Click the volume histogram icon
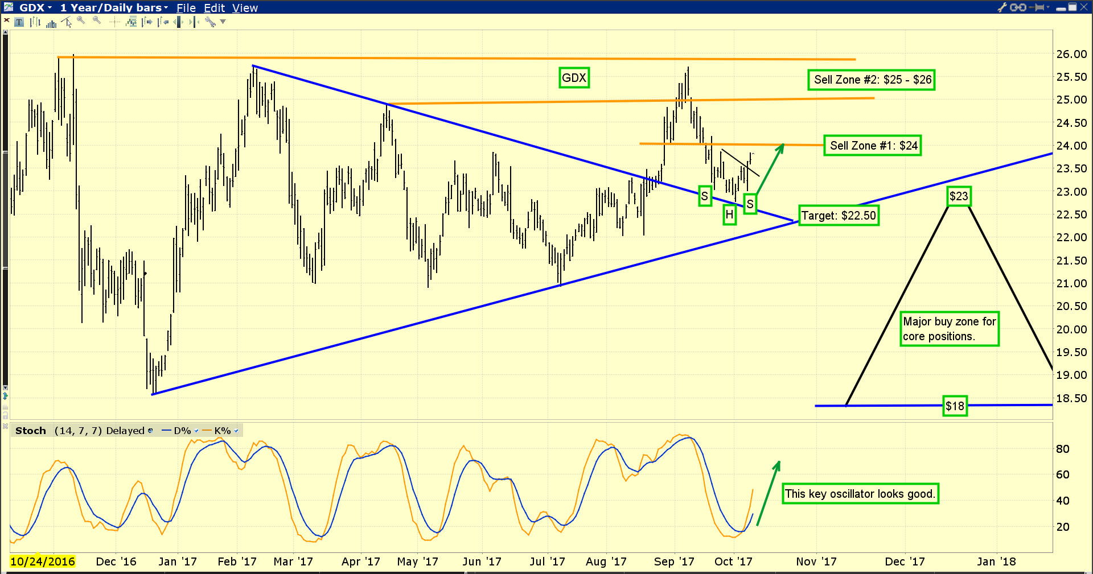Viewport: 1093px width, 574px height. click(51, 23)
